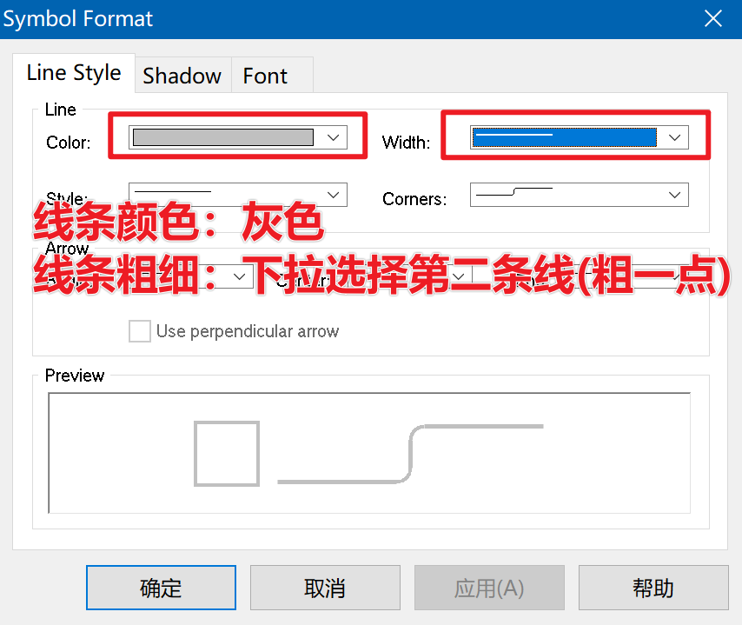Expand the Arrow End dropdown chevron

click(677, 276)
